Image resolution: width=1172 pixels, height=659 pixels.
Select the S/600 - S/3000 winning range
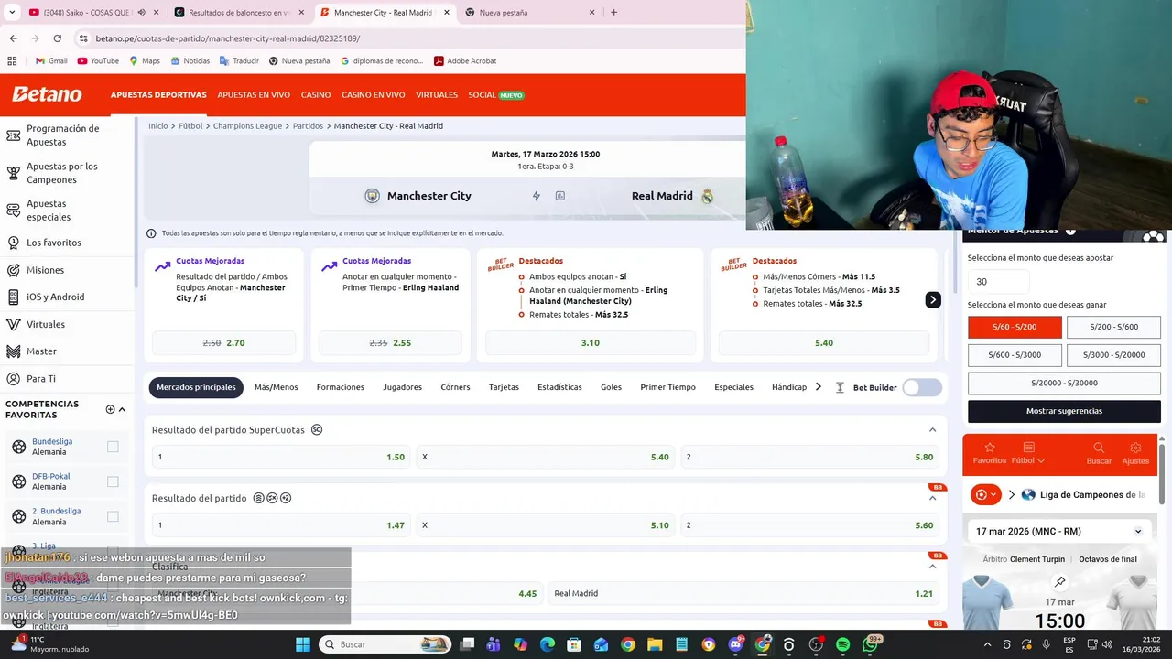tap(1015, 354)
